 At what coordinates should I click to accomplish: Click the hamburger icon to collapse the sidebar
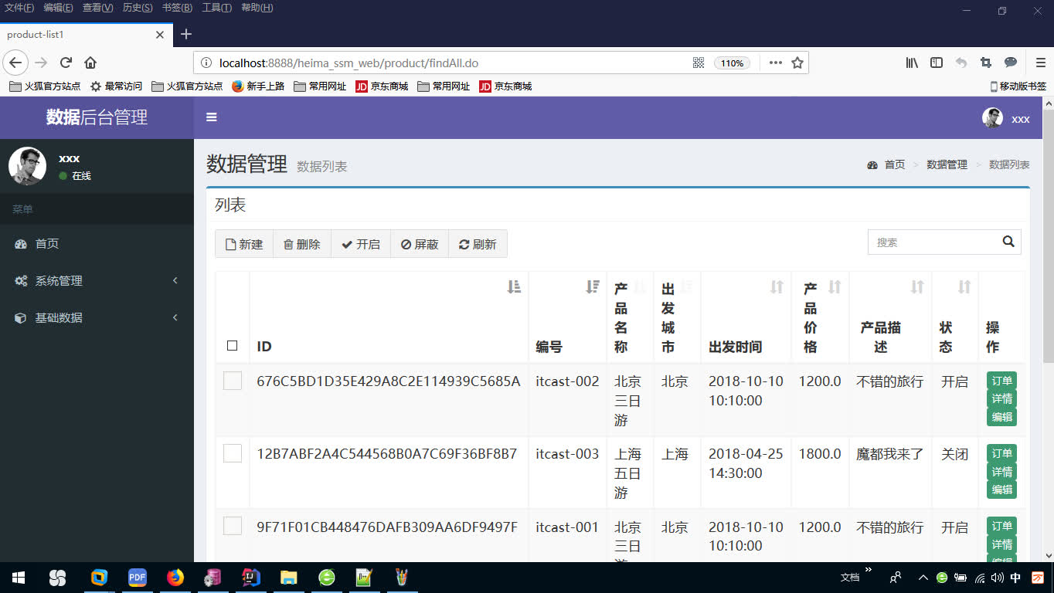pos(211,117)
